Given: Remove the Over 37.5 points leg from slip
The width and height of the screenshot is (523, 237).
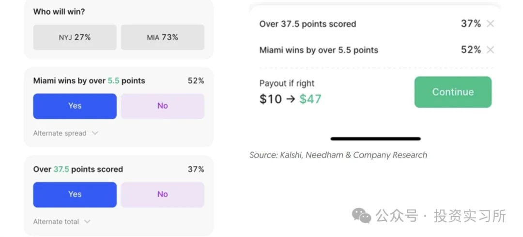Looking at the screenshot, I should 490,24.
